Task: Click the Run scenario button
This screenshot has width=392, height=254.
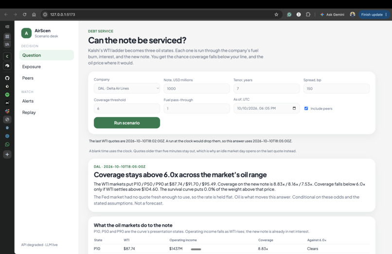Action: point(127,123)
